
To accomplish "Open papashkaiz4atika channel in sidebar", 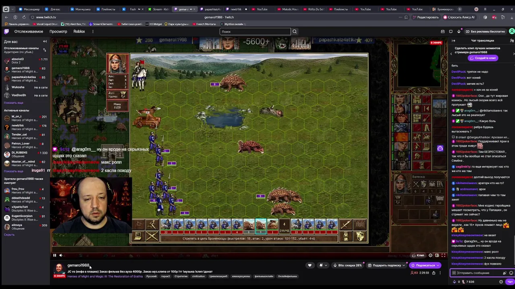I will [x=25, y=79].
